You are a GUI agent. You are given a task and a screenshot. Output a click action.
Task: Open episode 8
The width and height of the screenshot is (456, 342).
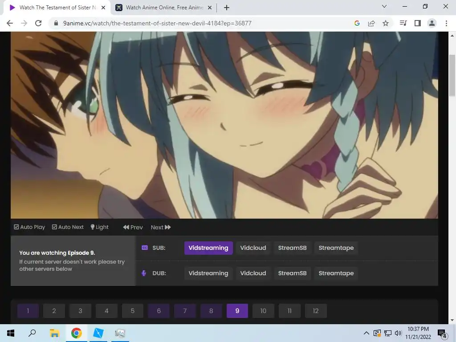(211, 311)
